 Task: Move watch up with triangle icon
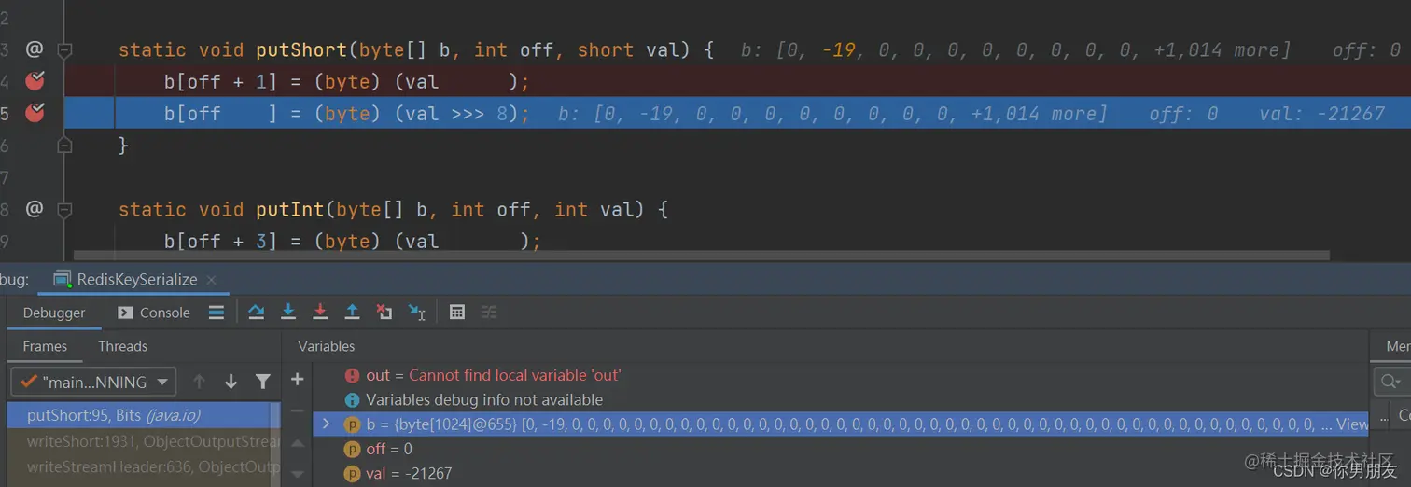(x=298, y=443)
